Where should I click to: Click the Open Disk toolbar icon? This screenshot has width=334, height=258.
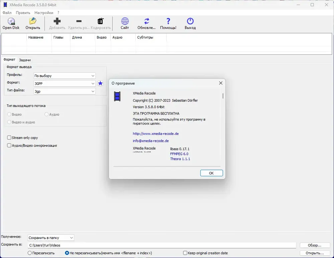(11, 21)
